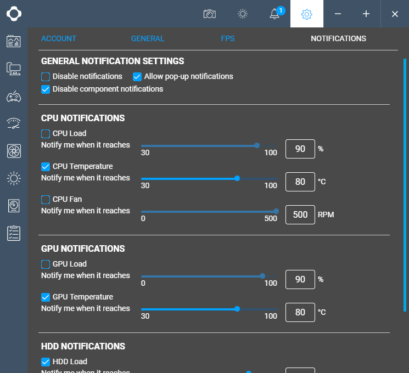Open the fan cooling icon in sidebar

[14, 151]
